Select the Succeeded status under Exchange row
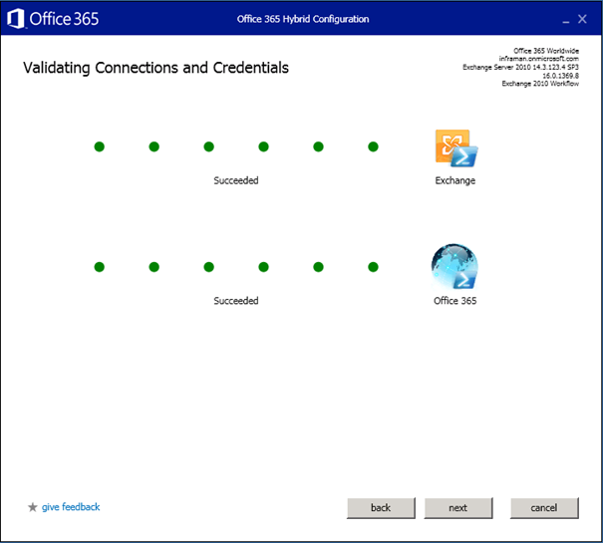Image resolution: width=603 pixels, height=543 pixels. click(x=236, y=181)
